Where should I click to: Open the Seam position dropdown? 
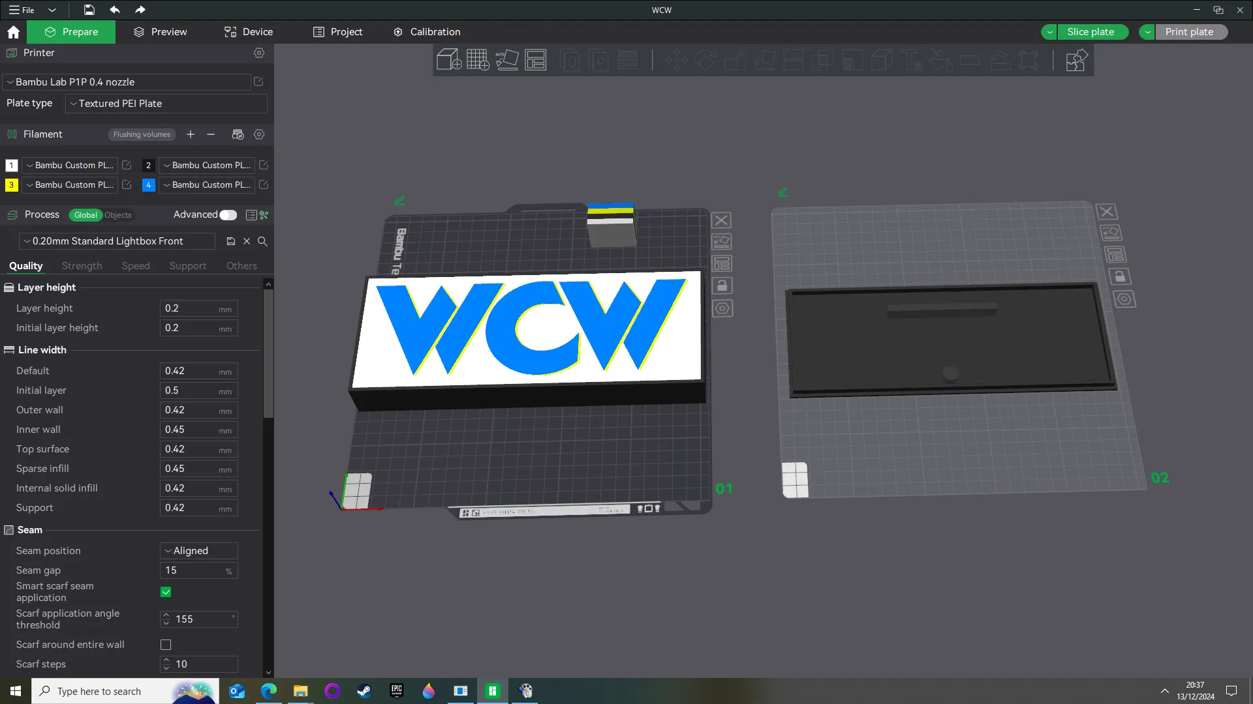(x=198, y=551)
